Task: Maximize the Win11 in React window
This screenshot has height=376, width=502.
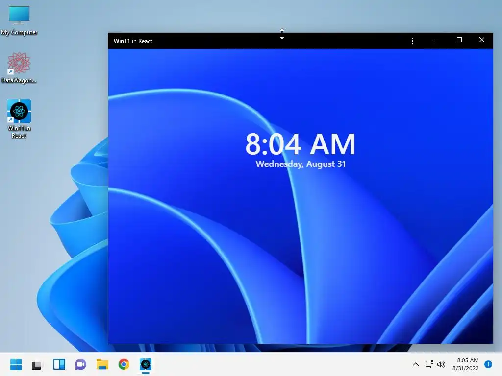Action: click(459, 40)
